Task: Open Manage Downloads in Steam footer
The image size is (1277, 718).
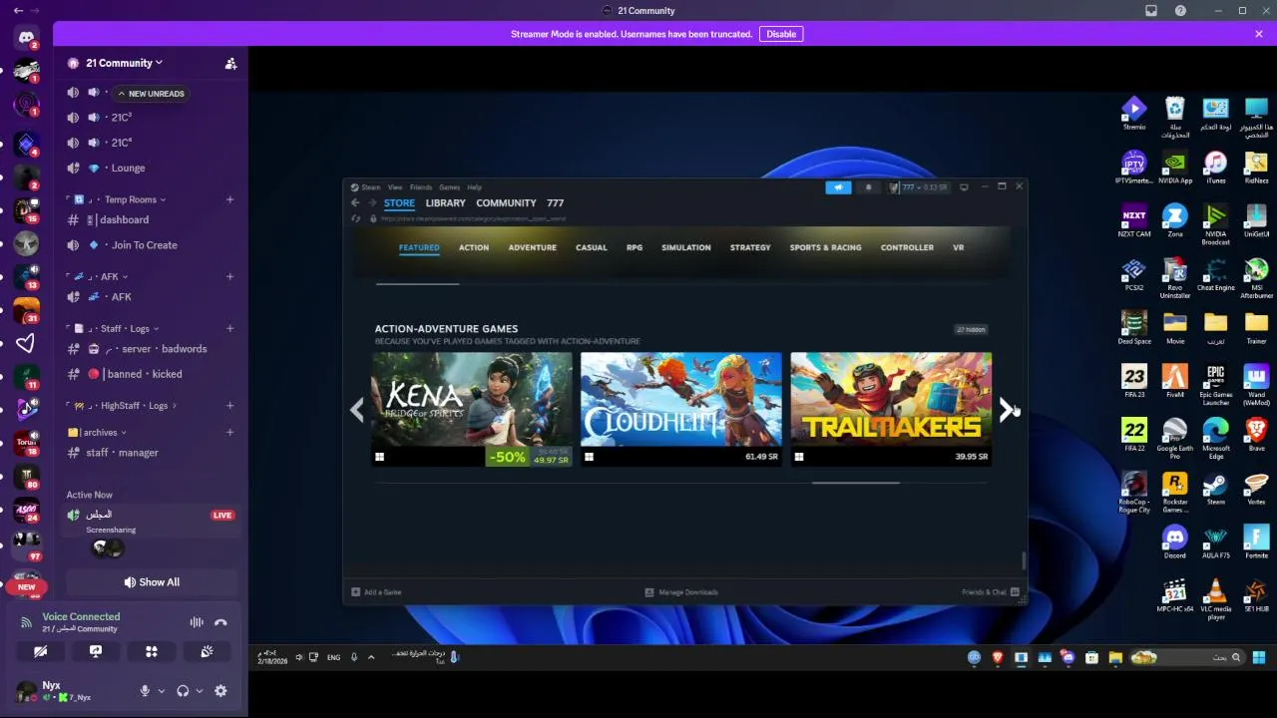Action: [681, 592]
